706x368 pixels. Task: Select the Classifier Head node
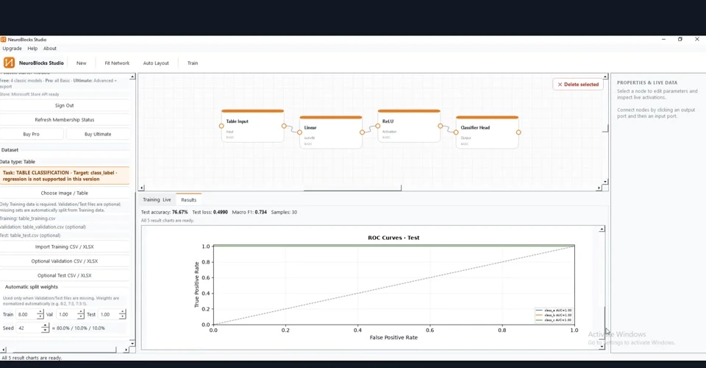(487, 132)
